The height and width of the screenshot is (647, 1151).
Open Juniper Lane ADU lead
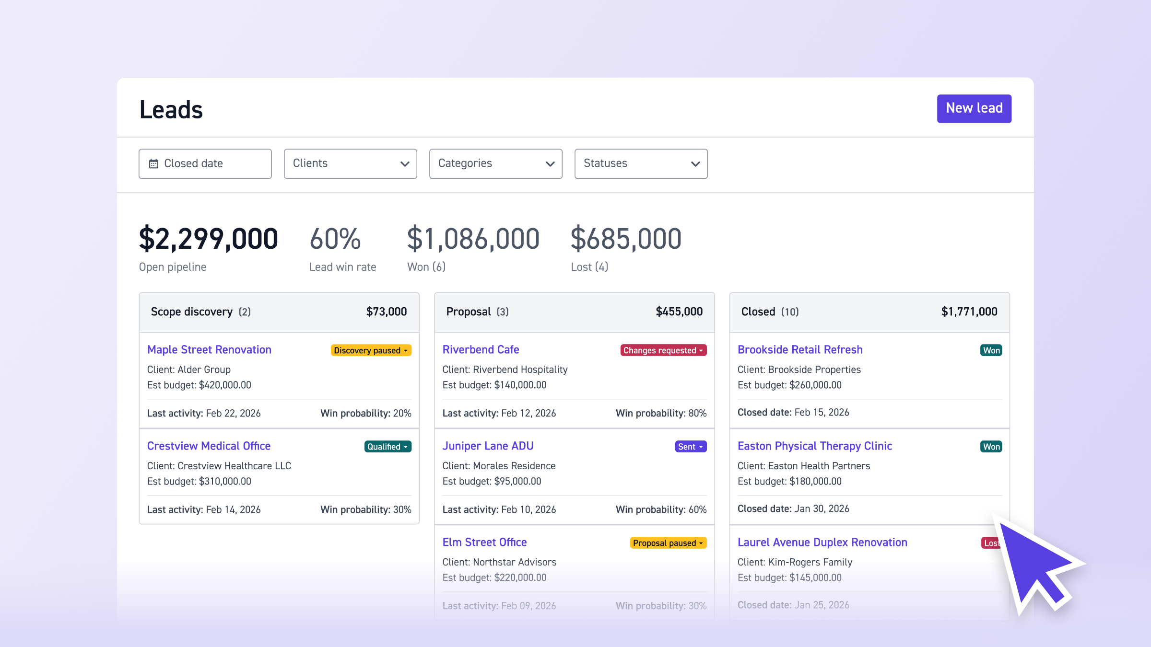488,446
